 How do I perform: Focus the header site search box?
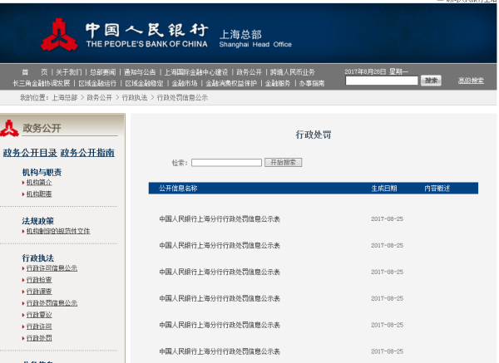coord(382,81)
